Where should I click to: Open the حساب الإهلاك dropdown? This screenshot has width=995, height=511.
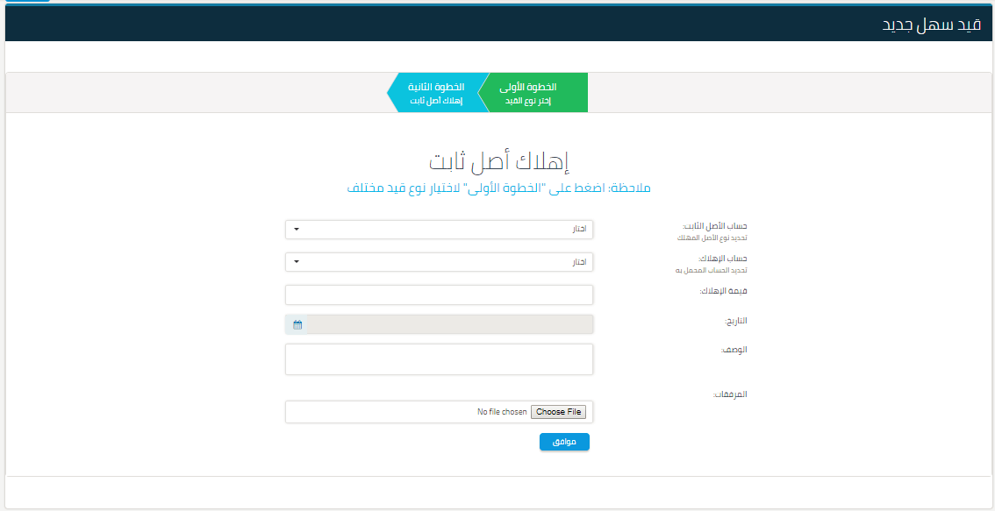click(x=439, y=261)
